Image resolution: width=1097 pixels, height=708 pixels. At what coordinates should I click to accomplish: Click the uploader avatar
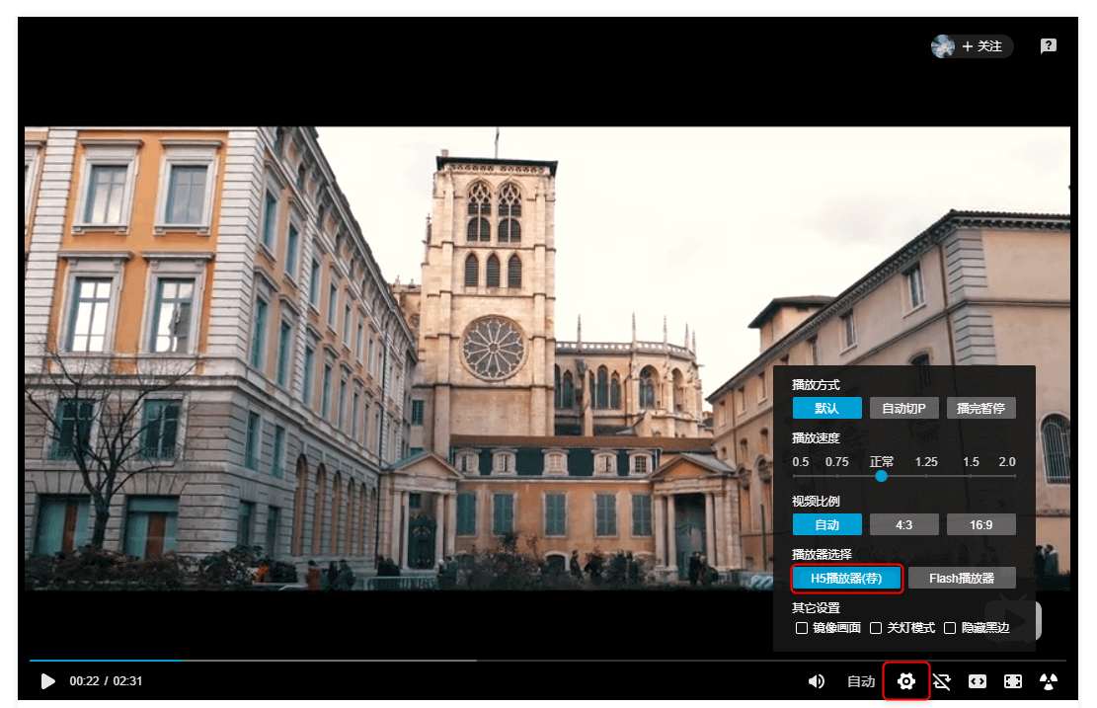pyautogui.click(x=943, y=46)
